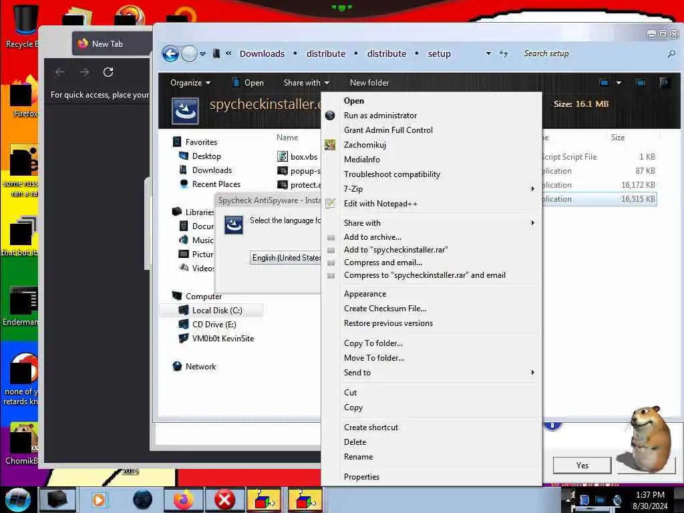The width and height of the screenshot is (684, 513).
Task: Click the Explorer back arrow button
Action: pos(170,53)
